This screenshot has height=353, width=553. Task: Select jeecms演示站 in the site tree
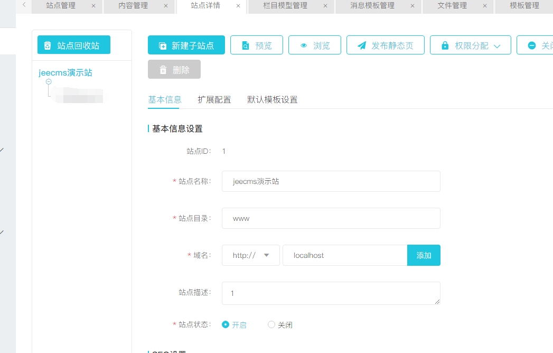pyautogui.click(x=65, y=72)
